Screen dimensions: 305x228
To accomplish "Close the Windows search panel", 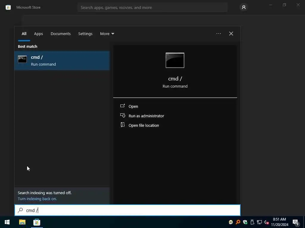I will point(231,34).
